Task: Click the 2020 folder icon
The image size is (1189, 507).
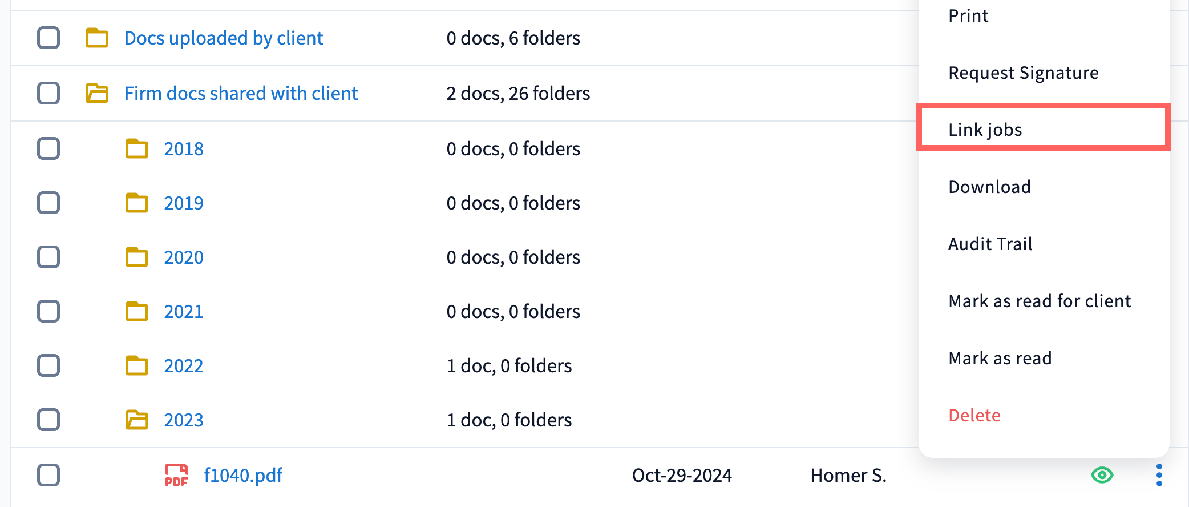Action: pyautogui.click(x=137, y=257)
